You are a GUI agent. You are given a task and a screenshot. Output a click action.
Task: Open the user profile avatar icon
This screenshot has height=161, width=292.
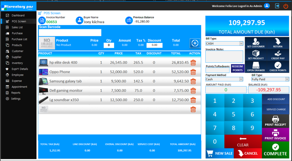point(267,6)
